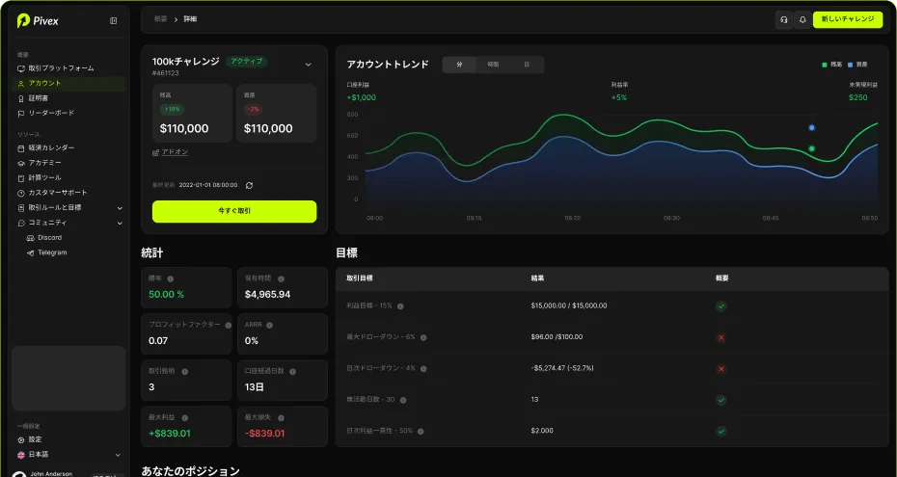Viewport: 897px width, 477px height.
Task: Toggle 残高 series in chart legend
Action: [x=831, y=65]
